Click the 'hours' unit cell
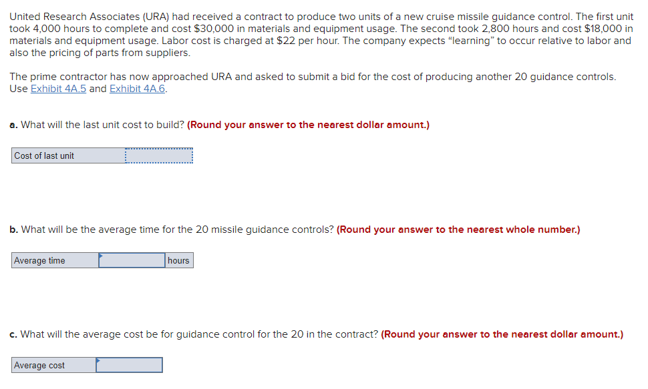Viewport: 648px width, 389px height. pyautogui.click(x=179, y=260)
